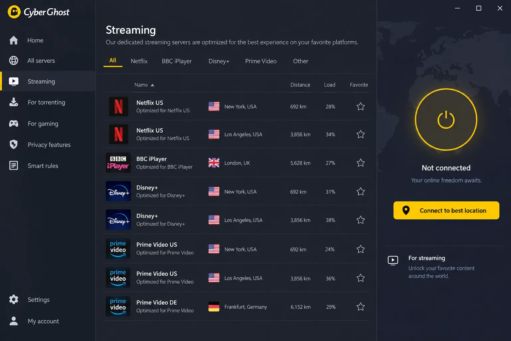Open All servers list
The width and height of the screenshot is (511, 341).
(48, 61)
